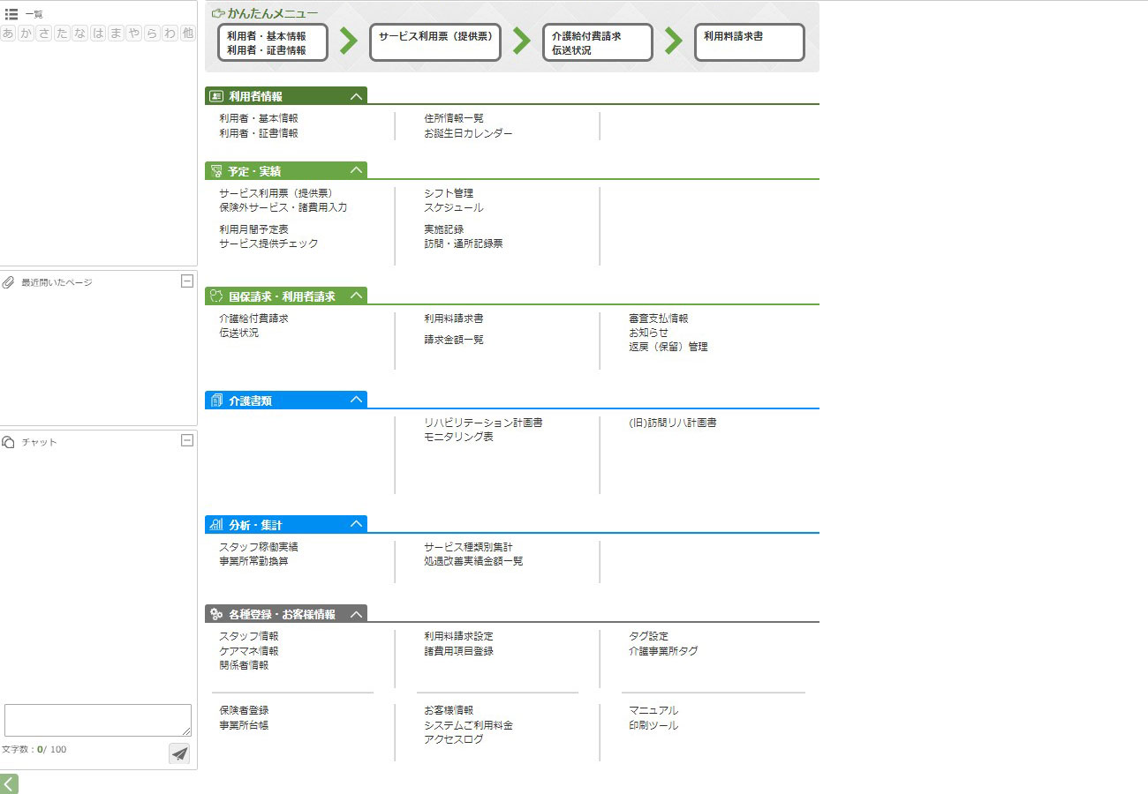Open the お誕生日カレンダー link

tap(468, 133)
